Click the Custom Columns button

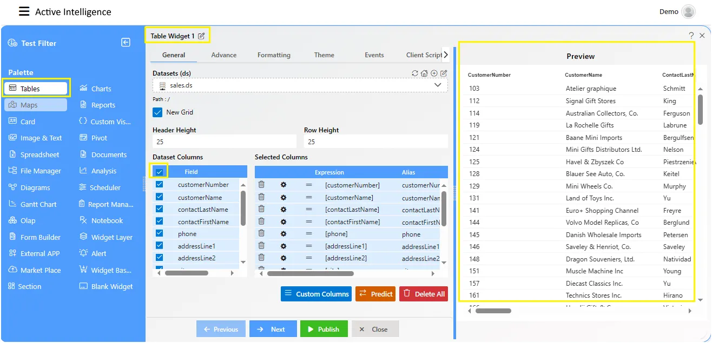(316, 294)
